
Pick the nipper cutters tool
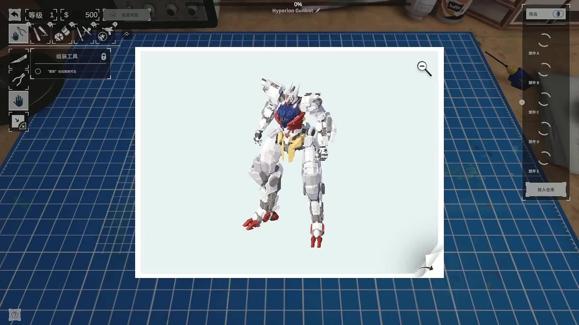point(19,80)
